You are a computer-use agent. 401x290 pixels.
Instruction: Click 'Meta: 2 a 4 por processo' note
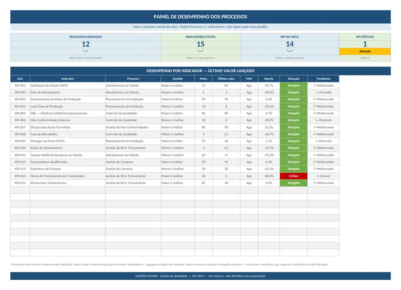[200, 58]
